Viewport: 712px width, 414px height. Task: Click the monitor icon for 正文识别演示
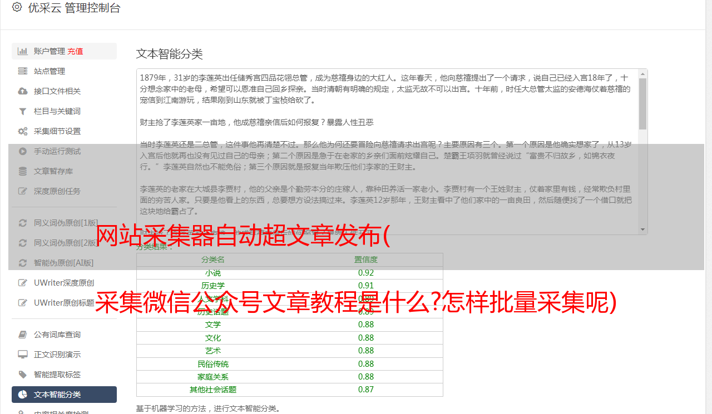pos(23,355)
